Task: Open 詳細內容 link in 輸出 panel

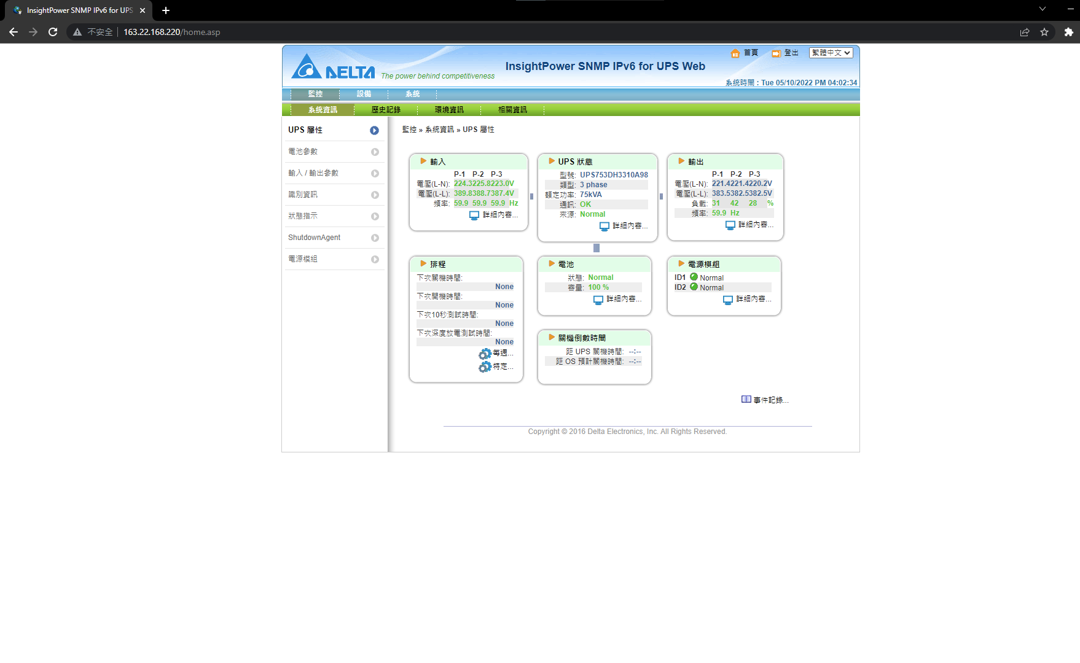Action: [x=756, y=225]
